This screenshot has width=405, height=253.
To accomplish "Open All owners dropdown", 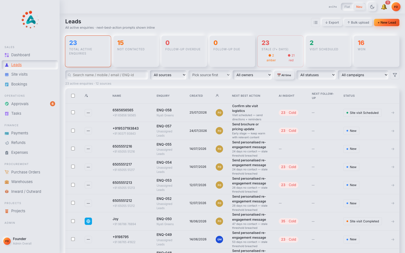I will (x=252, y=75).
